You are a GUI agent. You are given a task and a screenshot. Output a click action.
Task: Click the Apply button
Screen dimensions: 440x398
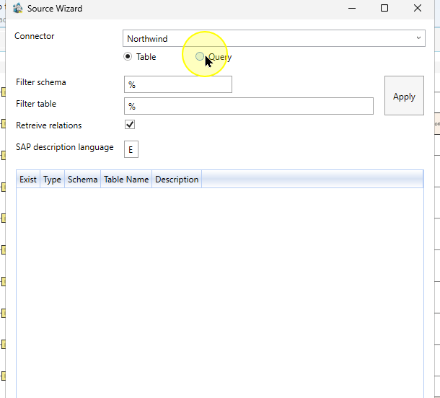[404, 96]
